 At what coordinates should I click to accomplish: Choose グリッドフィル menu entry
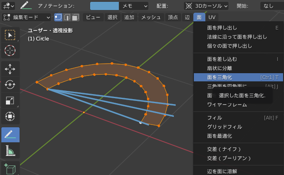pos(238,127)
